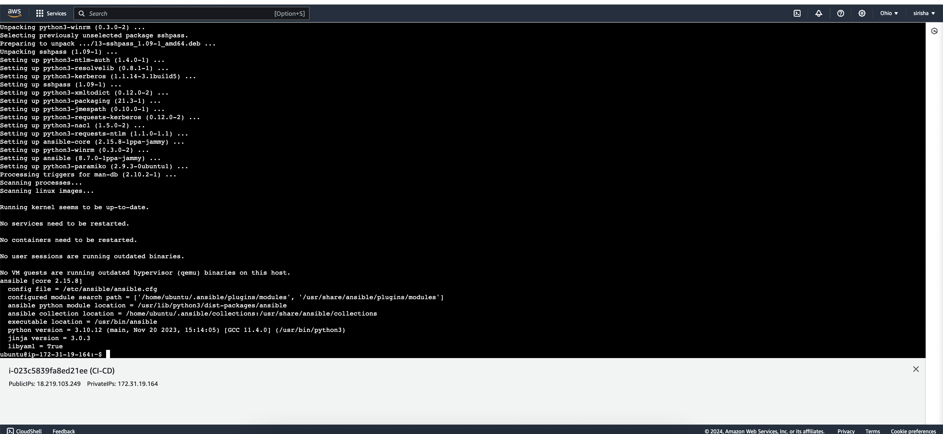The width and height of the screenshot is (943, 434).
Task: Click the hexagon icon on right edge
Action: [x=934, y=31]
